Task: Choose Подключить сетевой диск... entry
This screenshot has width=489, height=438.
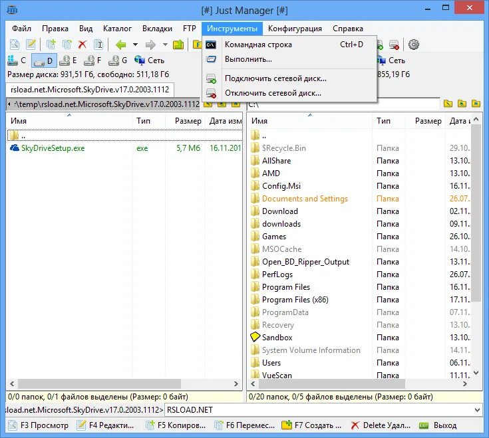Action: click(289, 78)
